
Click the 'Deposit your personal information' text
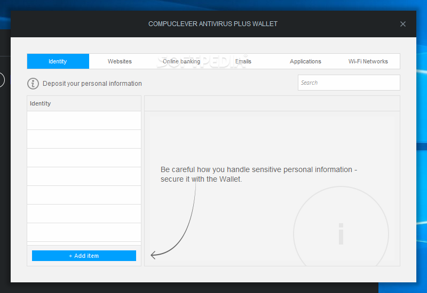(92, 84)
